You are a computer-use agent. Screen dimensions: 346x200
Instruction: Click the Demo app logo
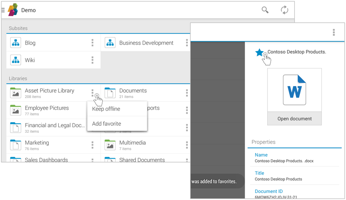tap(13, 10)
